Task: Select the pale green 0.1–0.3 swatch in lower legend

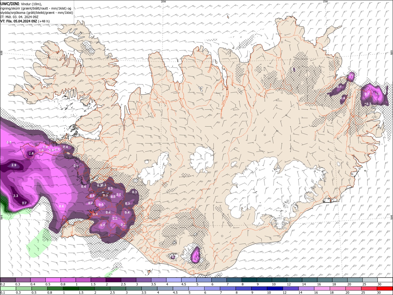Action: tap(8, 289)
